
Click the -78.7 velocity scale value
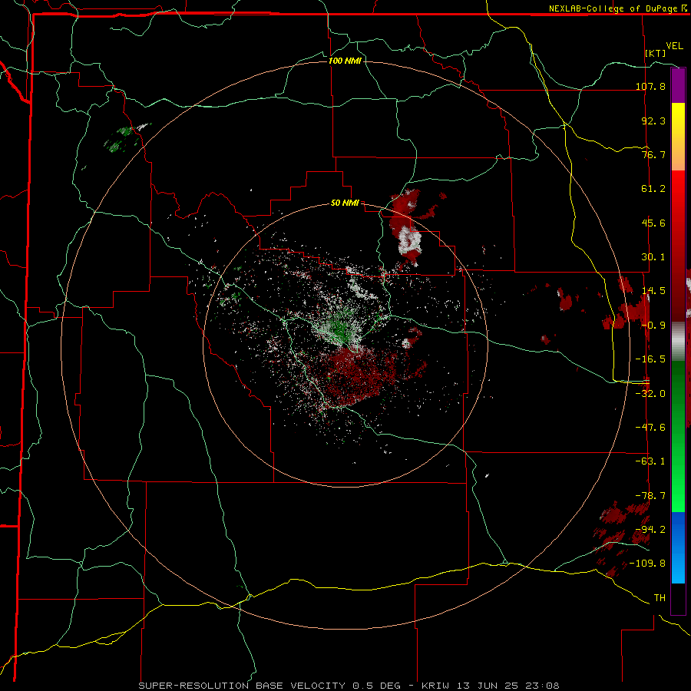pos(650,496)
